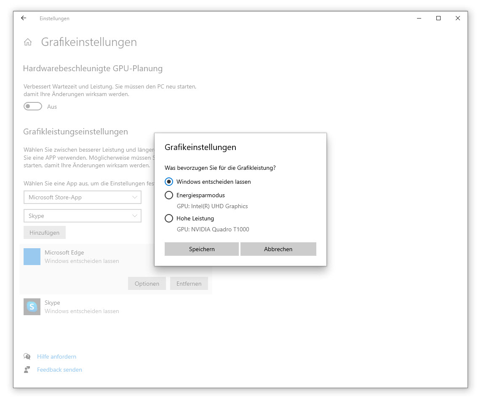
Task: Click the back arrow in the title bar
Action: pyautogui.click(x=23, y=18)
